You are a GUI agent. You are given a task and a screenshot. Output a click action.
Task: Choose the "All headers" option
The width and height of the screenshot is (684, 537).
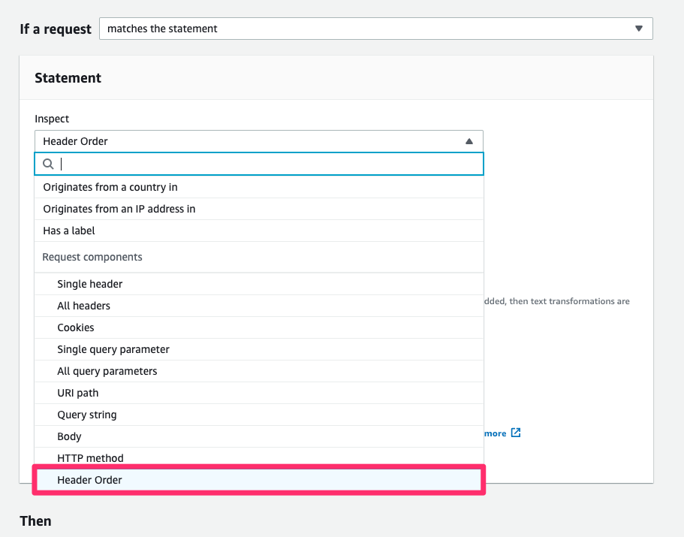coord(83,305)
